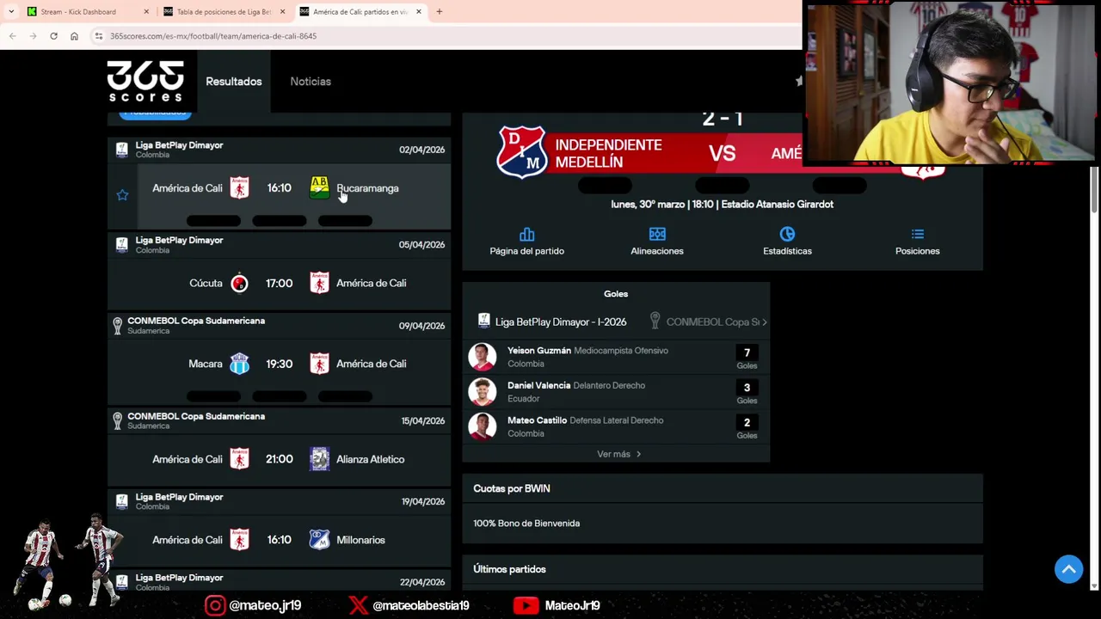Screen dimensions: 1101x619
Task: Open Estadísticas chart icon
Action: [x=787, y=235]
